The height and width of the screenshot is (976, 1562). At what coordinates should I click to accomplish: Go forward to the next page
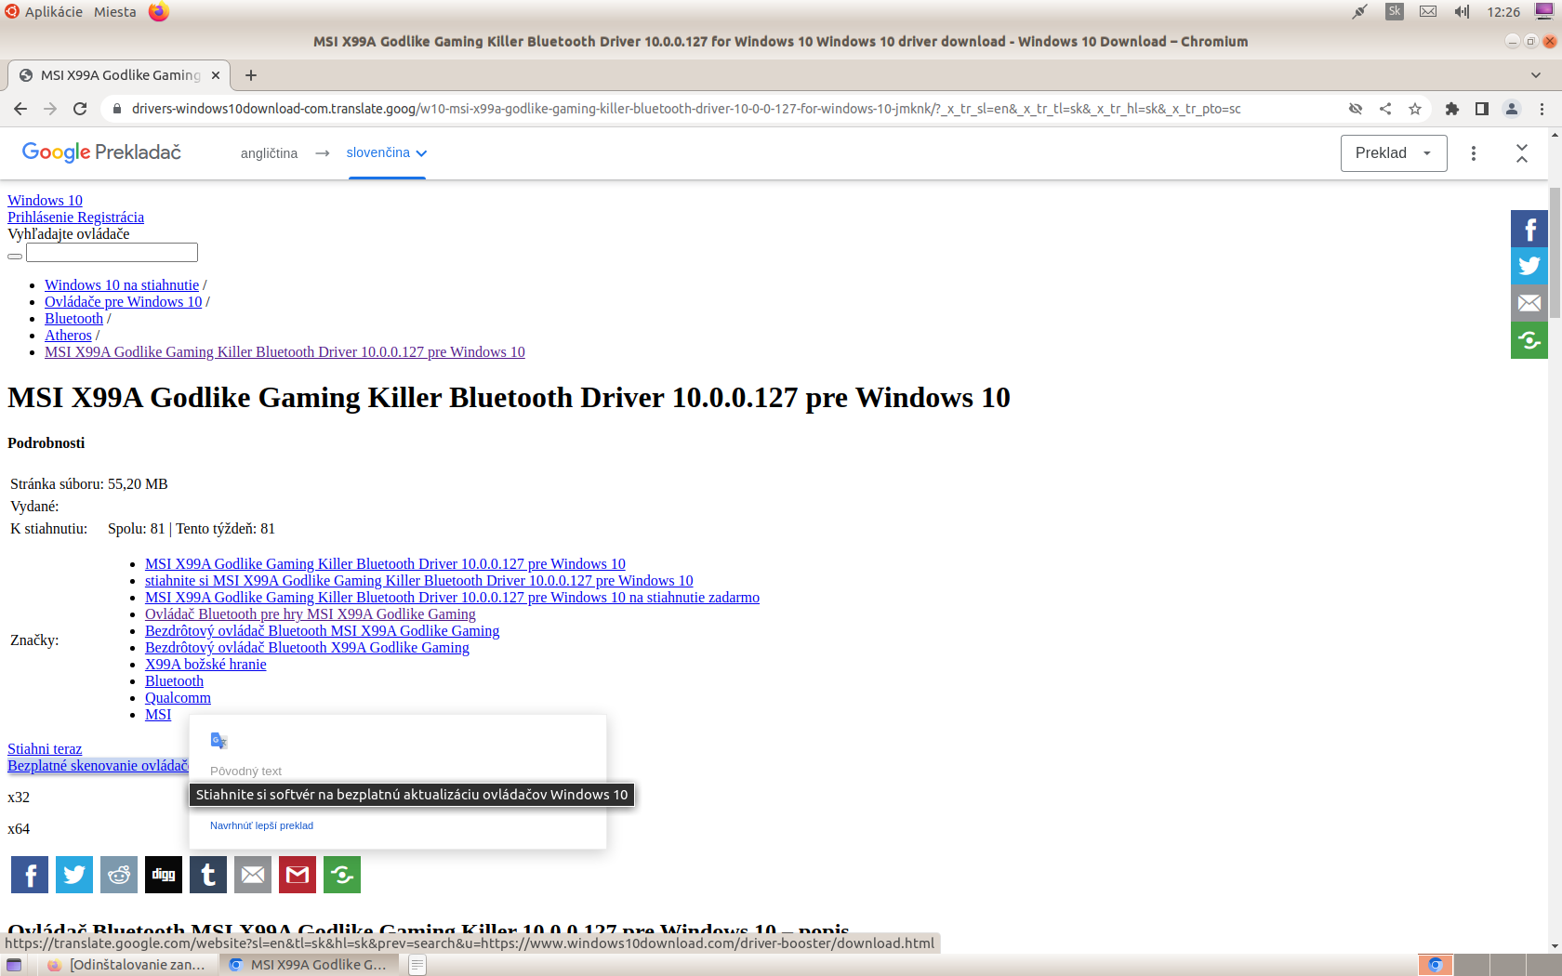(x=50, y=109)
